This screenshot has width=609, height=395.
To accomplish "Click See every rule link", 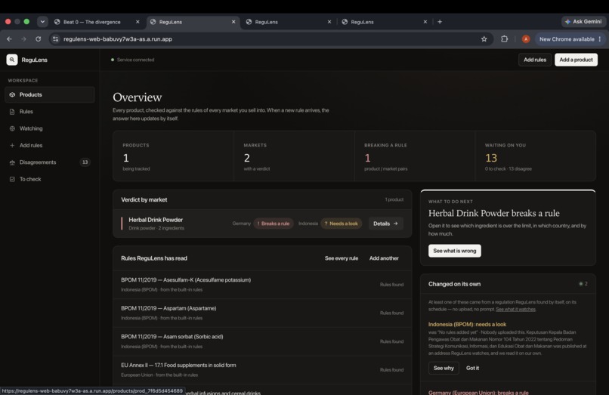I will tap(342, 258).
